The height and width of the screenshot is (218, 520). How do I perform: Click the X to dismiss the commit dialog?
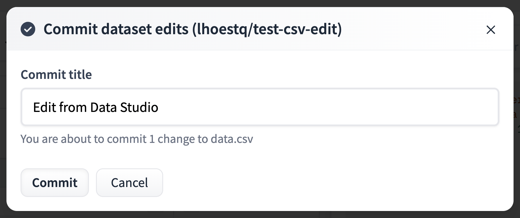(490, 30)
